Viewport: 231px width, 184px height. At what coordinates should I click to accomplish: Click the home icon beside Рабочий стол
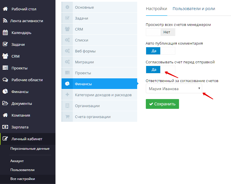pyautogui.click(x=5, y=9)
